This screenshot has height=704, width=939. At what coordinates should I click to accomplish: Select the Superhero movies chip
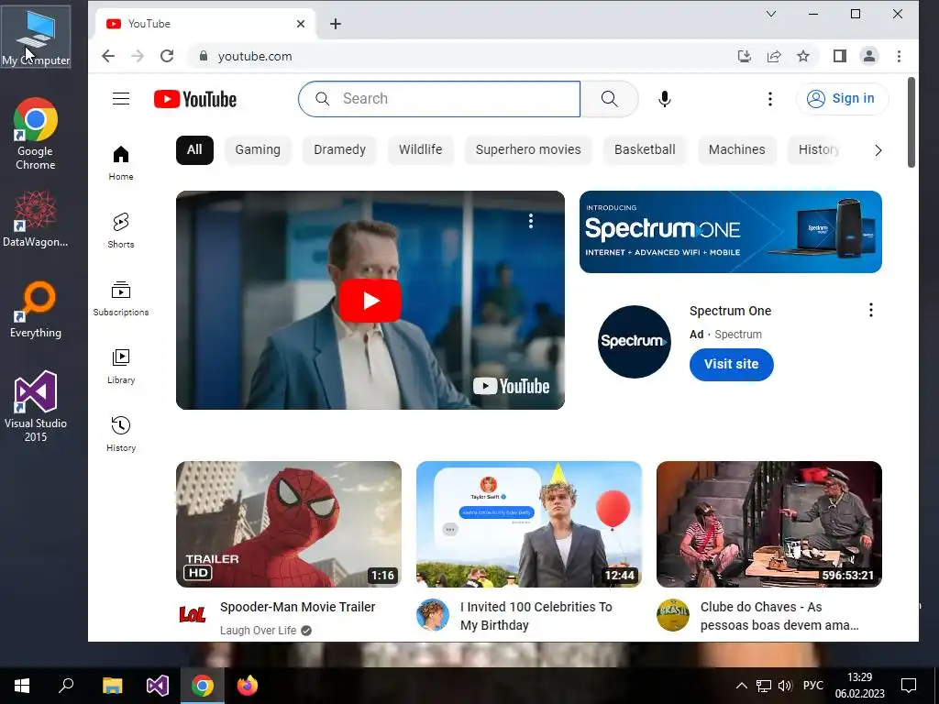pos(528,149)
